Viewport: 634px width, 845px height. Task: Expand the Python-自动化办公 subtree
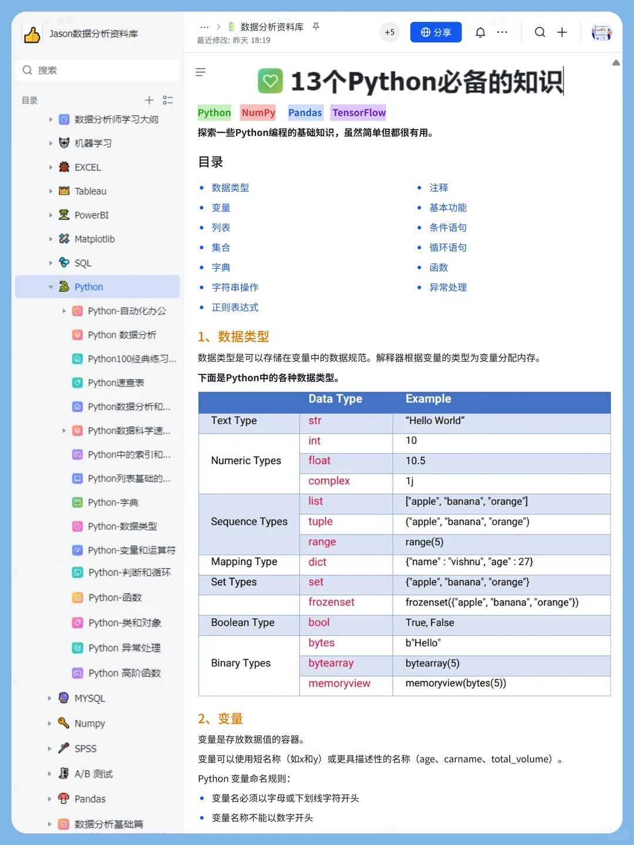pyautogui.click(x=64, y=311)
